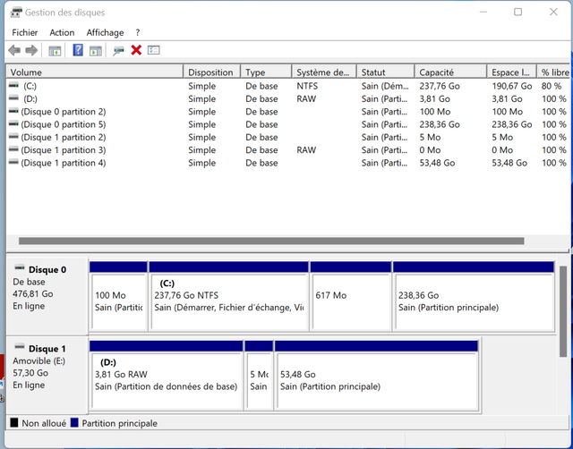Click the Disque 0 disk icon
Screen dimensions: 573x449
(20, 267)
